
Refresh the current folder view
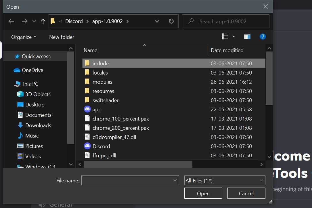[x=171, y=21]
